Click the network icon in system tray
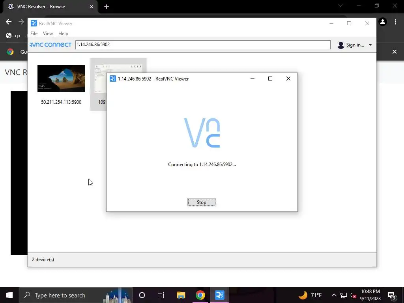The image size is (404, 303). (344, 295)
